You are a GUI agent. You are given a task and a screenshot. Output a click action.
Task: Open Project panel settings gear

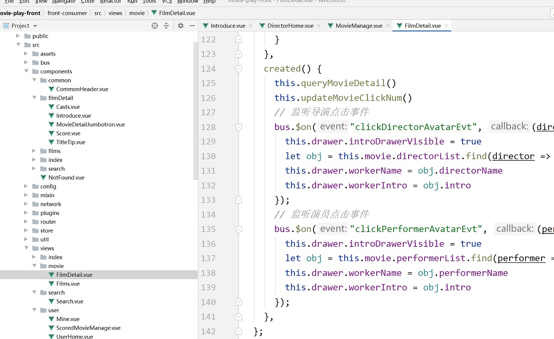(x=181, y=26)
